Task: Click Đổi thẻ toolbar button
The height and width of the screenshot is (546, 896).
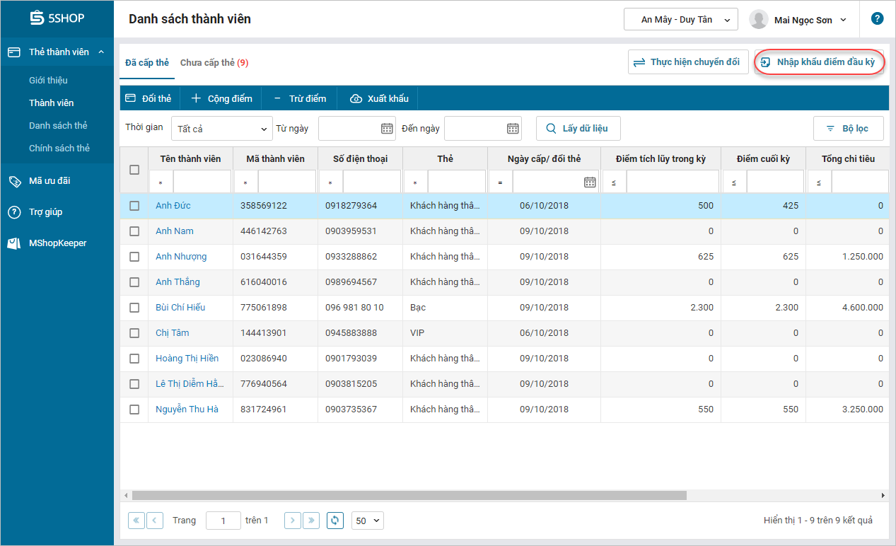Action: [x=149, y=98]
